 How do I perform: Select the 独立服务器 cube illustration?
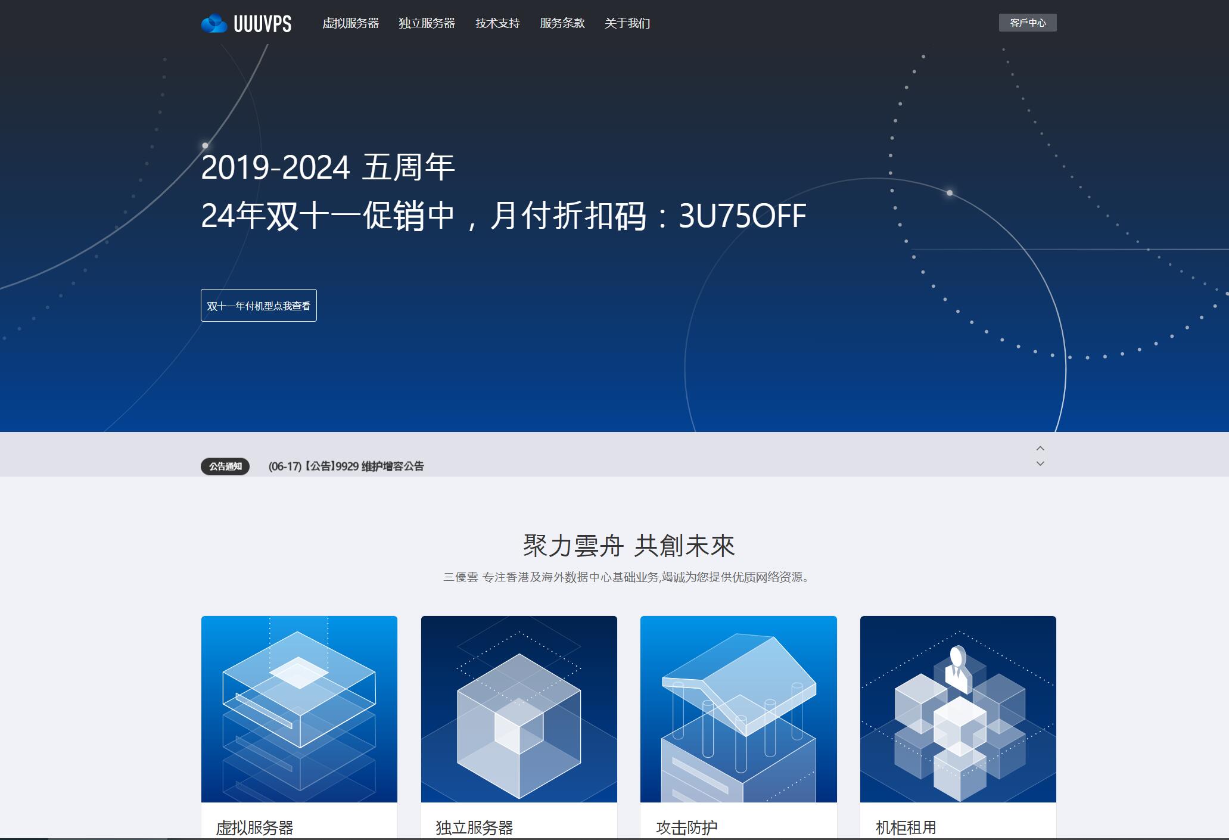click(519, 709)
